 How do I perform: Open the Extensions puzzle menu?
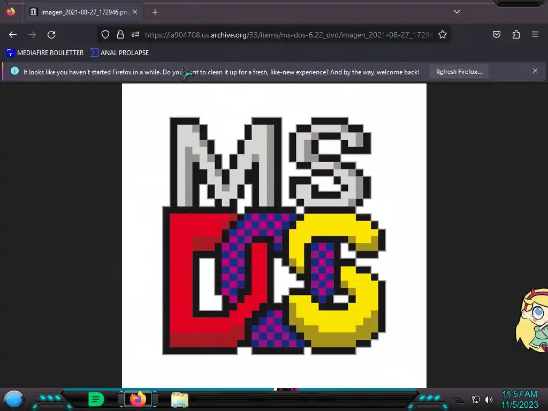point(516,34)
